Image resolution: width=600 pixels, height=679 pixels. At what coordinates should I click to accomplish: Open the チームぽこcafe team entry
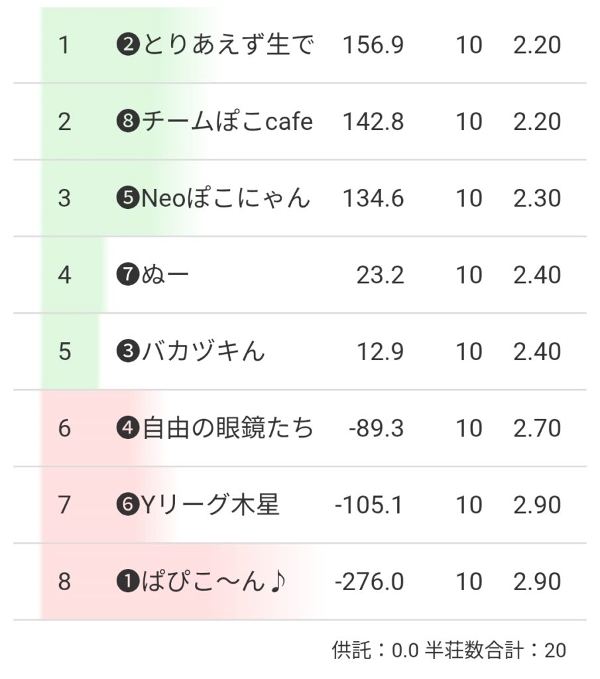pyautogui.click(x=227, y=122)
